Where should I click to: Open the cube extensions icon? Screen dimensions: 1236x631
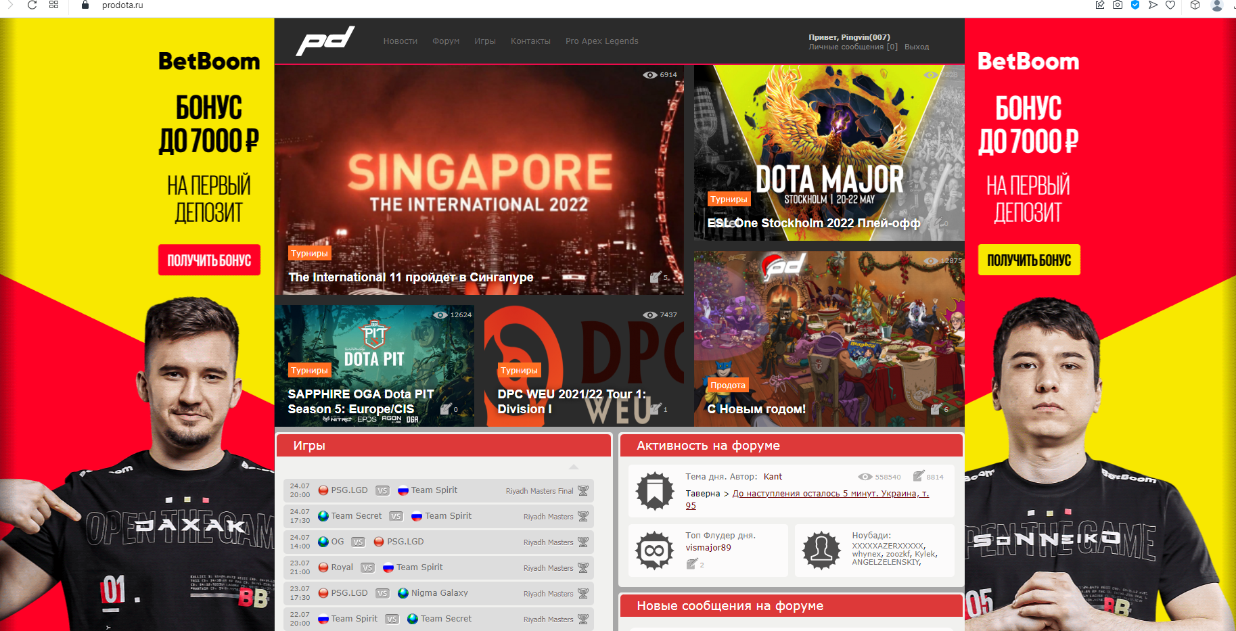click(1195, 5)
